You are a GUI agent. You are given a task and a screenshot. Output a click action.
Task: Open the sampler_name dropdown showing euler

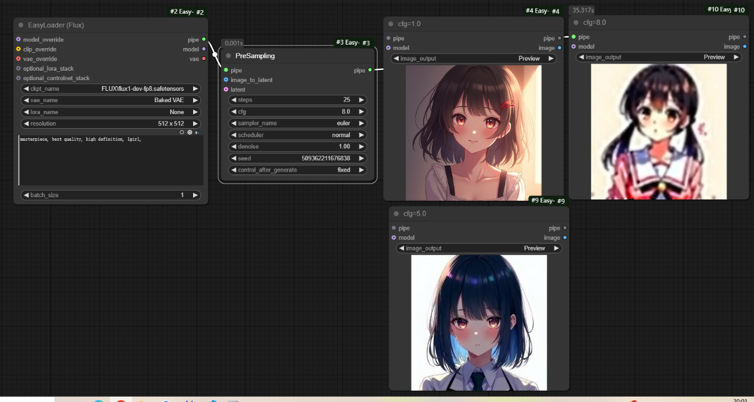(x=298, y=124)
